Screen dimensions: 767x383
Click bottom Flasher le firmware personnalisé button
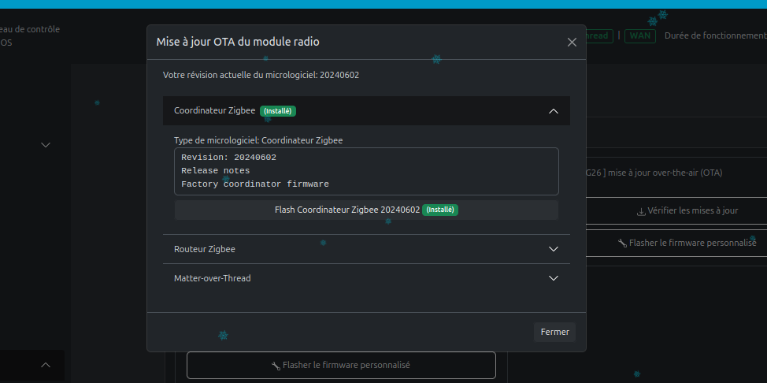click(341, 366)
